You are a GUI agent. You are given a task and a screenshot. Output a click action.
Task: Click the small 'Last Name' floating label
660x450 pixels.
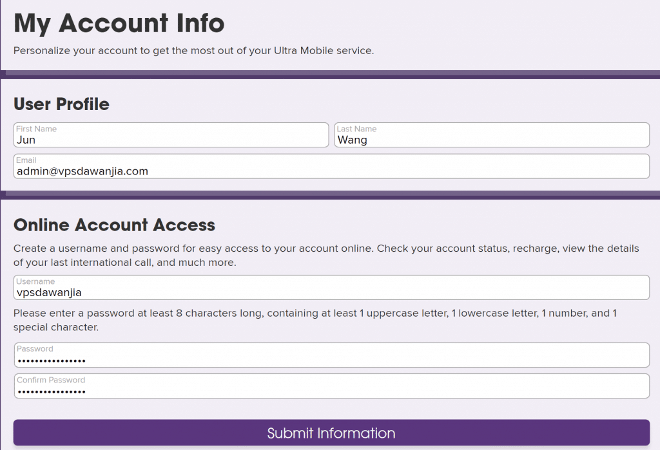click(x=356, y=129)
